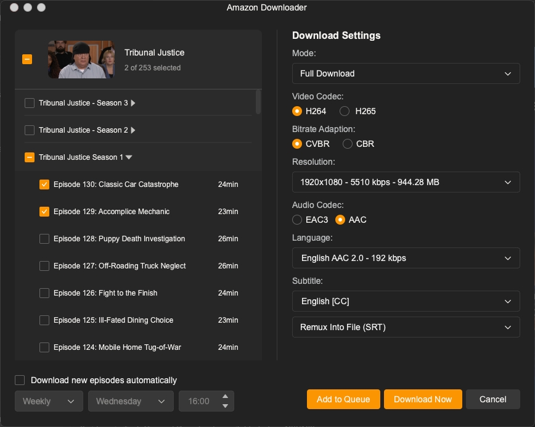The height and width of the screenshot is (427, 535).
Task: Choose CVBR bitrate adaption
Action: 297,144
